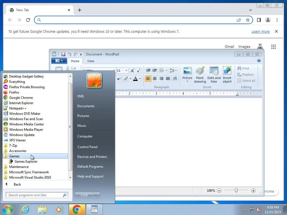
Task: Open WordPad font size dropdown
Action: point(126,71)
